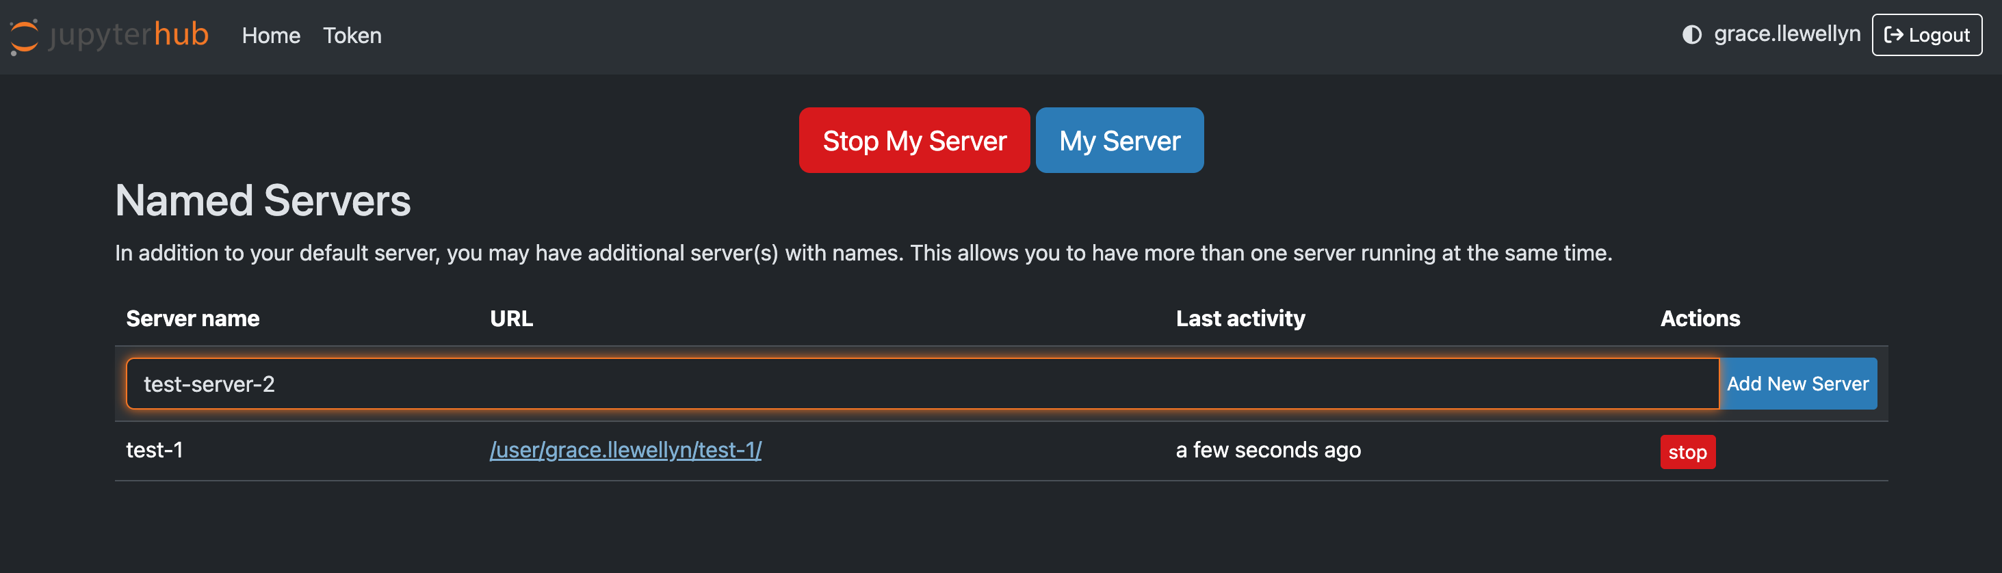Screen dimensions: 2002x573
Task: Click the URL column header
Action: (x=510, y=319)
